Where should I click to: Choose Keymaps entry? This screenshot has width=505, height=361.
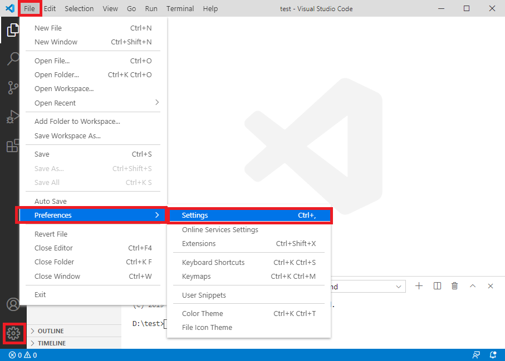249,276
